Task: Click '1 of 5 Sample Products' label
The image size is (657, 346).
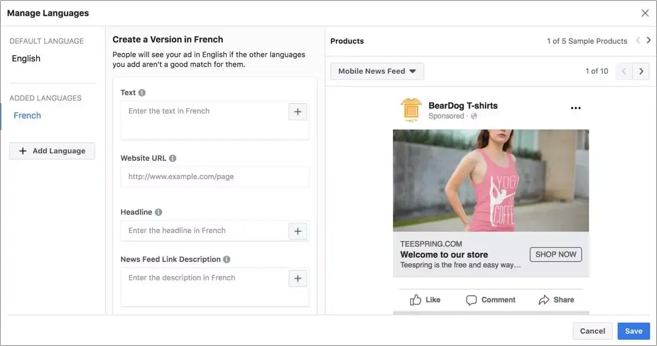Action: pyautogui.click(x=587, y=41)
